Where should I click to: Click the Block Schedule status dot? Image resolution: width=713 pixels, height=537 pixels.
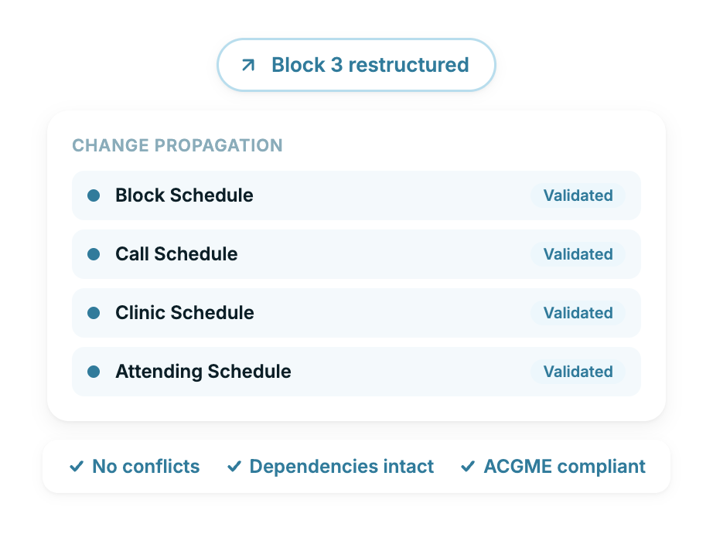(94, 195)
